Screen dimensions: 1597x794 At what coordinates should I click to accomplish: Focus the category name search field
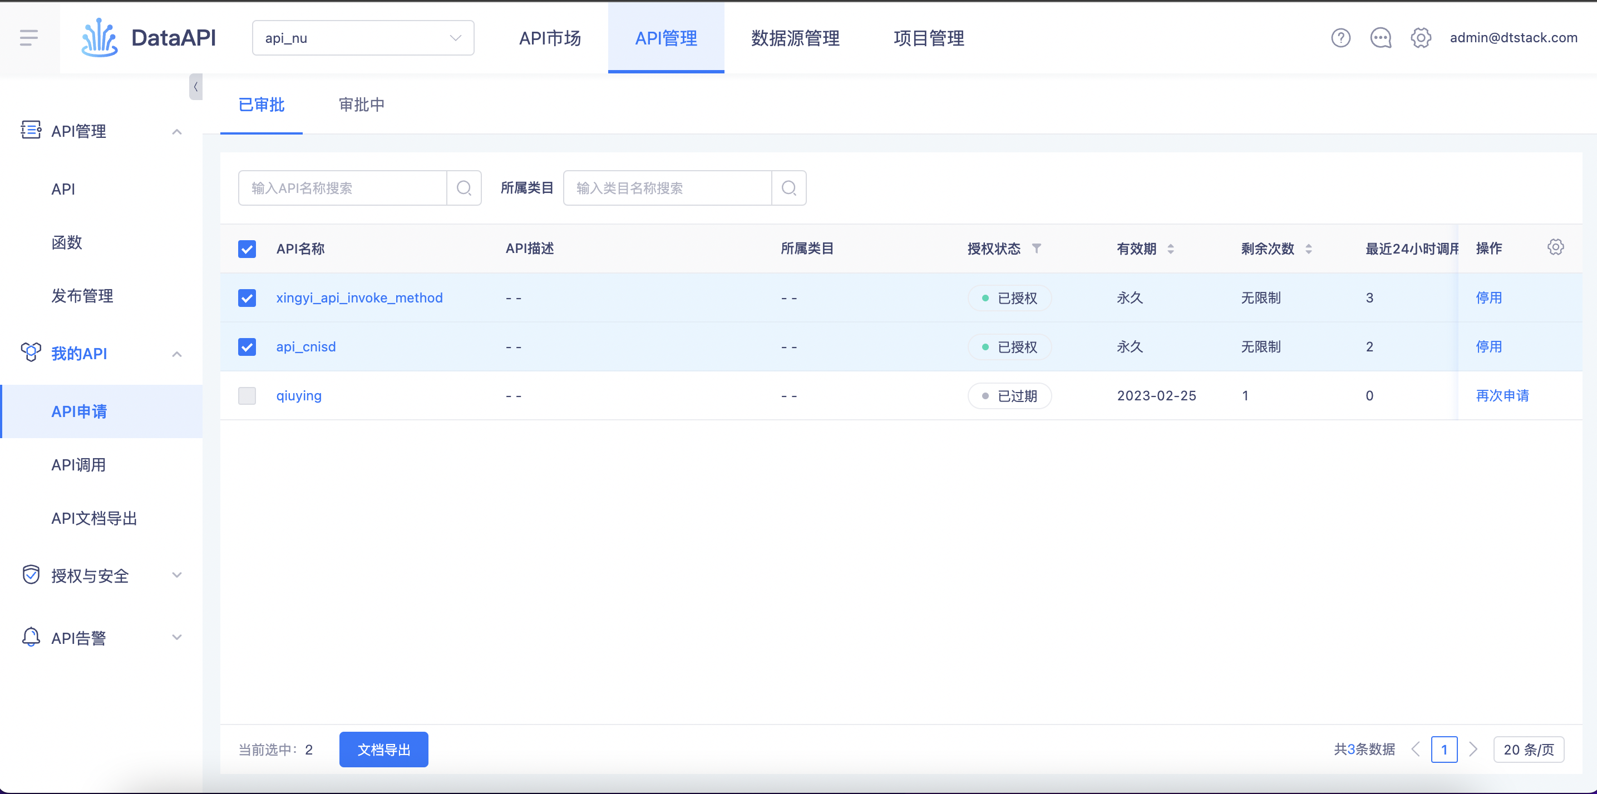tap(667, 188)
